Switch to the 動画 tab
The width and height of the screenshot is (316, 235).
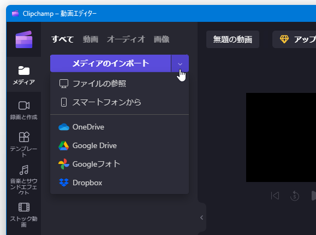(x=91, y=39)
